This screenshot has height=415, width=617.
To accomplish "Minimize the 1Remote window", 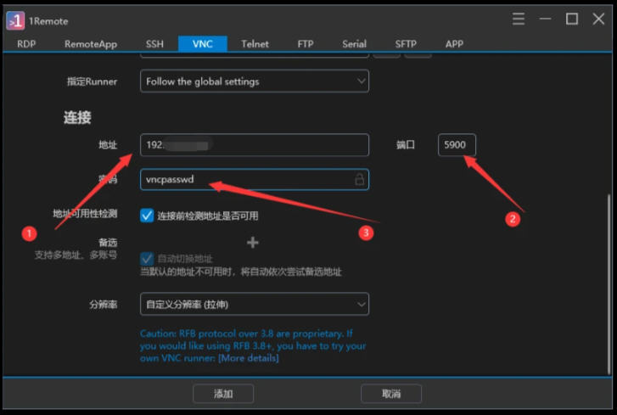I will 545,19.
